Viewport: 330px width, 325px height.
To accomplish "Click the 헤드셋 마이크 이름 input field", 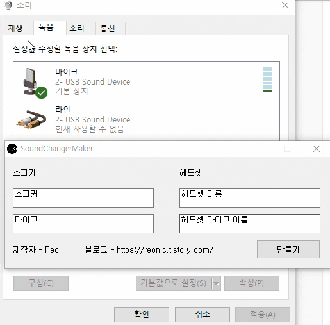I will (250, 224).
